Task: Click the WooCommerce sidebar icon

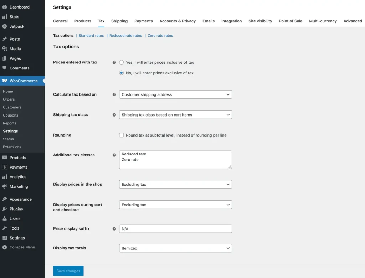Action: 5,81
